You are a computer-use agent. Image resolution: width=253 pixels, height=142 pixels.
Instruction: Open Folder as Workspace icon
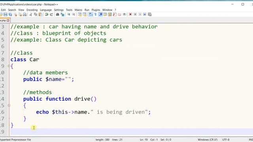(x=119, y=15)
